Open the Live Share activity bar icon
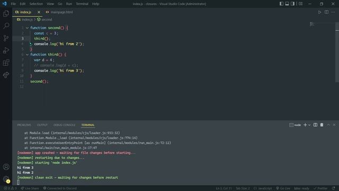 pyautogui.click(x=6, y=75)
